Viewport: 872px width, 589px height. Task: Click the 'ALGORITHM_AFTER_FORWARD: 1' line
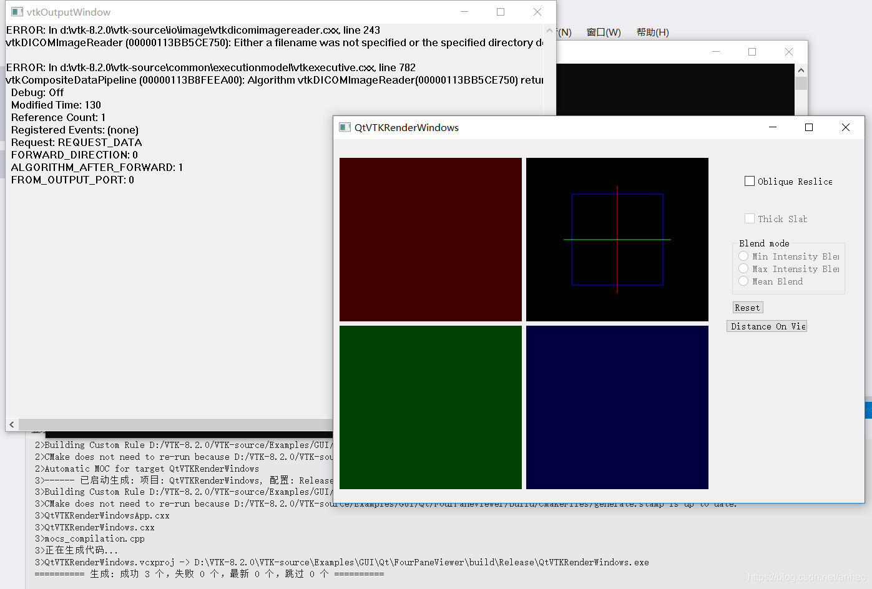click(97, 167)
